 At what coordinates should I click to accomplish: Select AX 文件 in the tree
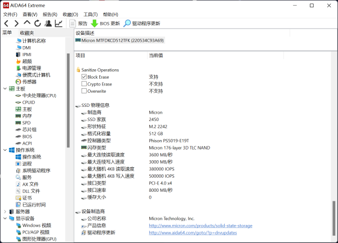27,184
